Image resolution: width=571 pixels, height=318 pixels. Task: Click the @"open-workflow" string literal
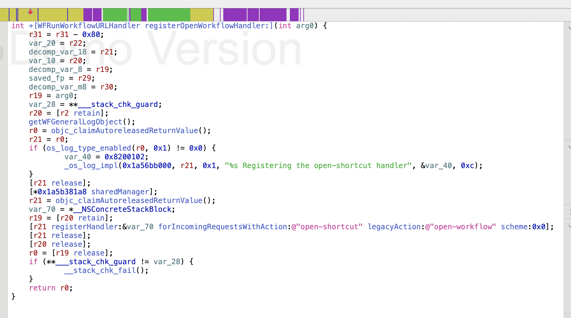[x=461, y=227]
